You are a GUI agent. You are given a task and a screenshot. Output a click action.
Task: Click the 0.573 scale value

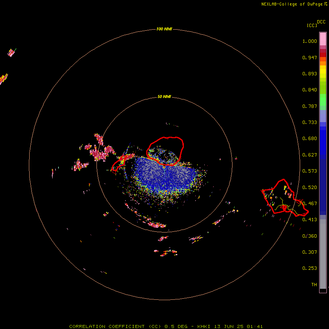coord(310,171)
